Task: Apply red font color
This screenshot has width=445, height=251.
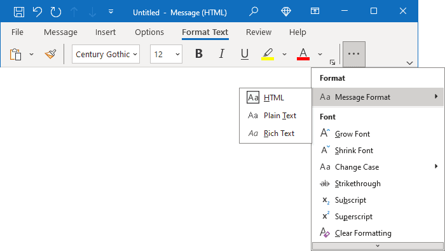Action: click(x=303, y=54)
